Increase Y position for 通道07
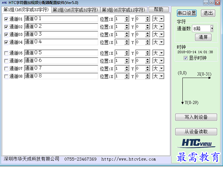The height and width of the screenshot is (169, 223). [x=148, y=67]
